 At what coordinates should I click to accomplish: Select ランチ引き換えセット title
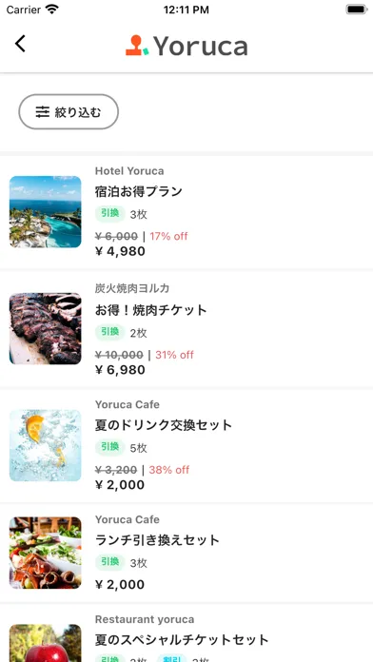pos(157,540)
